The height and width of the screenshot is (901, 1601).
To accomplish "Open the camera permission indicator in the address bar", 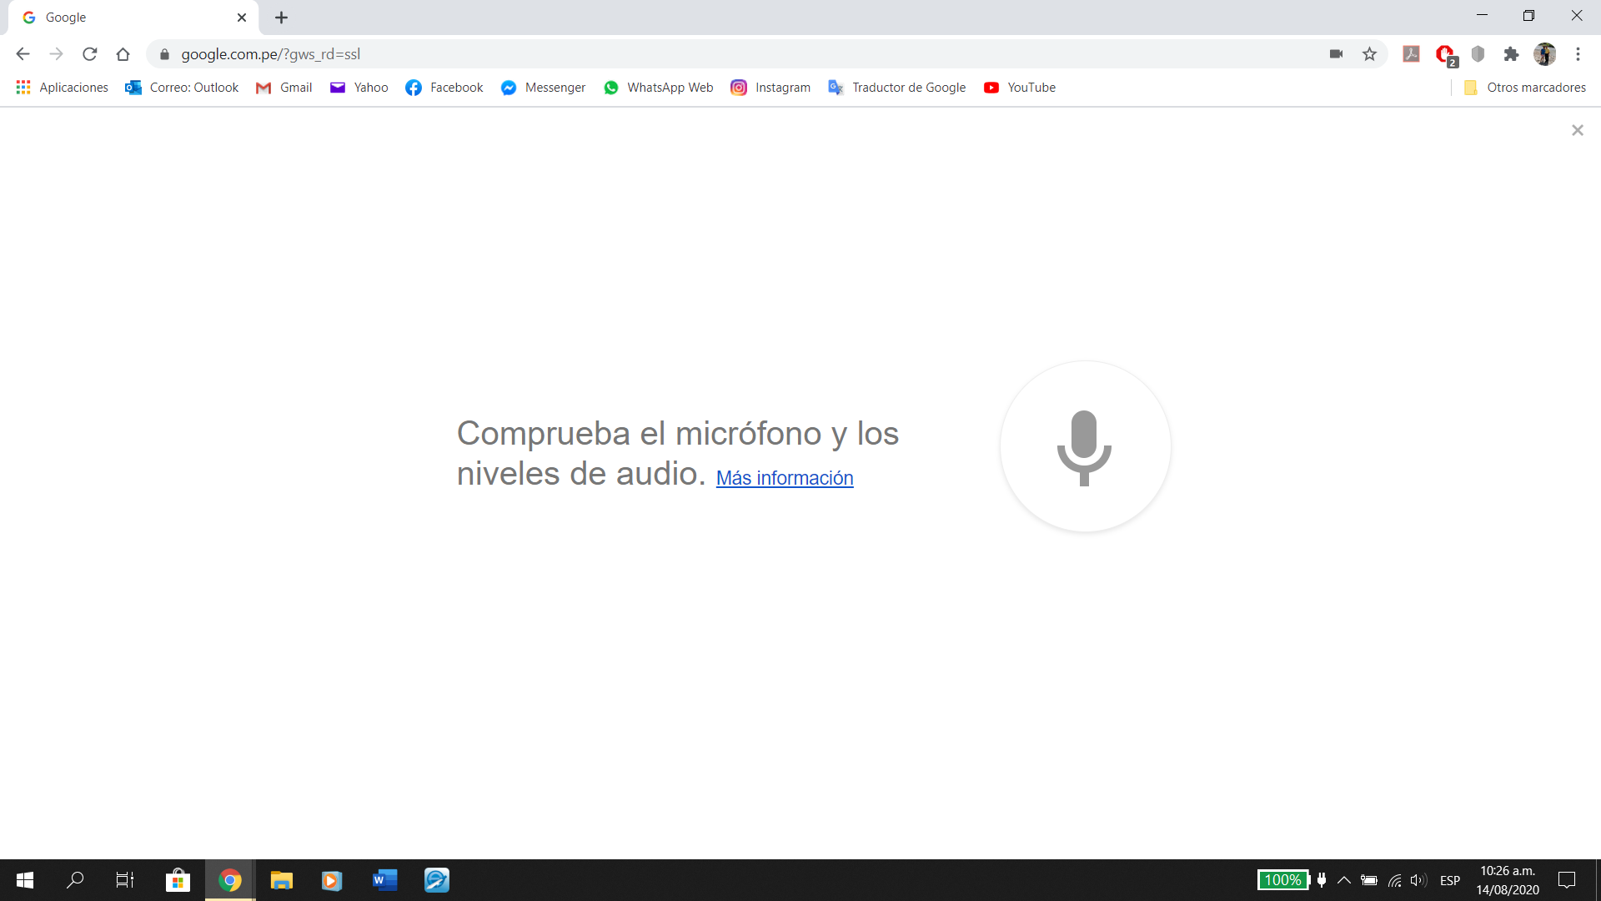I will pyautogui.click(x=1336, y=54).
